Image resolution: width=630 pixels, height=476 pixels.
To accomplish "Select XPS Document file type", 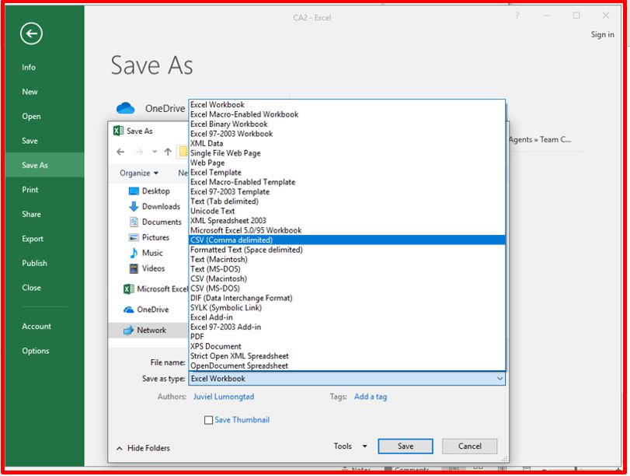I will 347,346.
